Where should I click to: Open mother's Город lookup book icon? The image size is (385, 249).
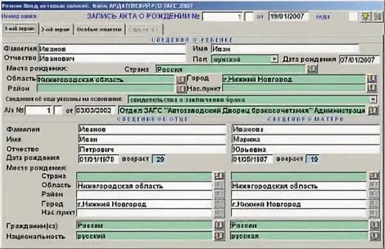[x=374, y=204]
